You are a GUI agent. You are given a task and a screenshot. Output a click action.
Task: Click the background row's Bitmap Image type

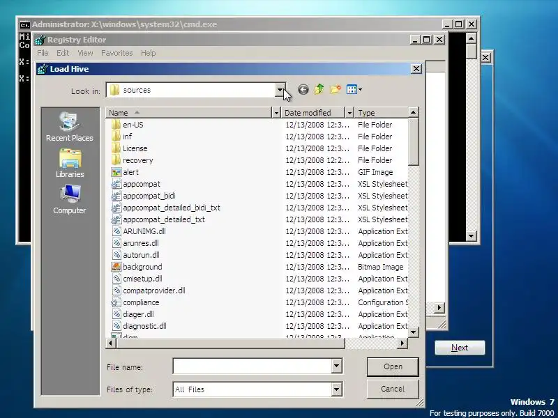[x=381, y=267]
